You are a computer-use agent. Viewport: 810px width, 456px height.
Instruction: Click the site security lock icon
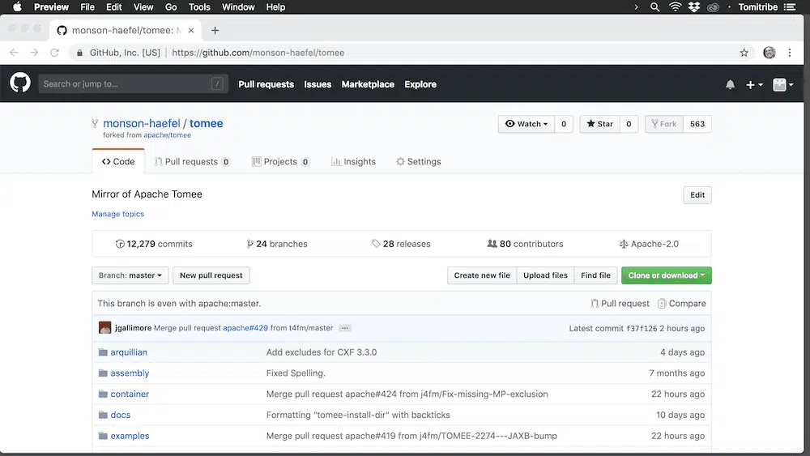click(x=79, y=53)
